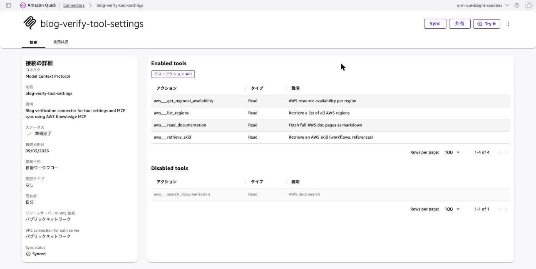Click the Sync button
The image size is (536, 269).
pyautogui.click(x=435, y=24)
